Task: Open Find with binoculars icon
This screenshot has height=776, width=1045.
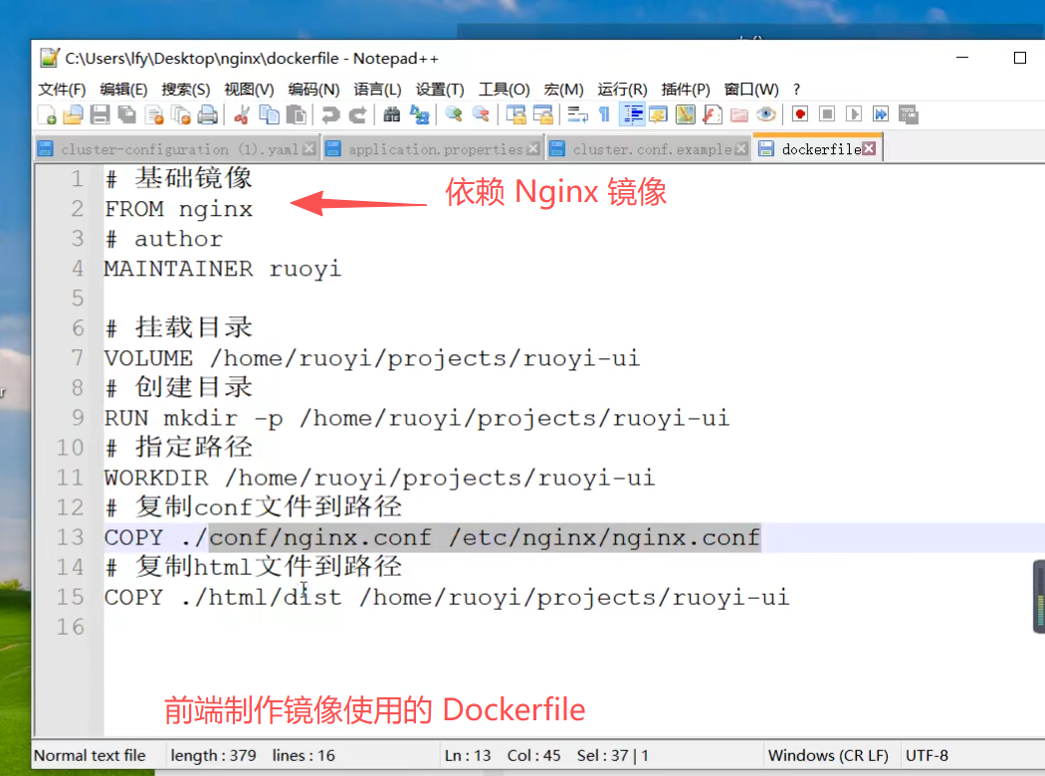Action: [392, 115]
